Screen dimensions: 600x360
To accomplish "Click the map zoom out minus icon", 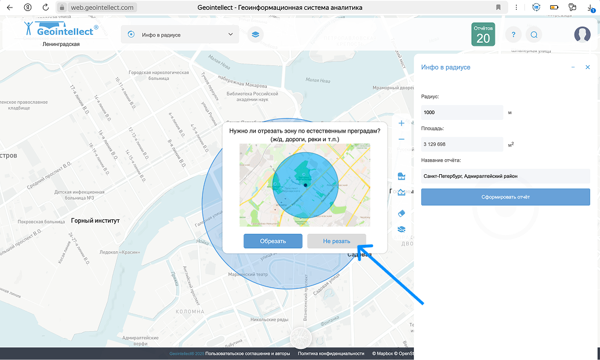I will click(x=402, y=139).
